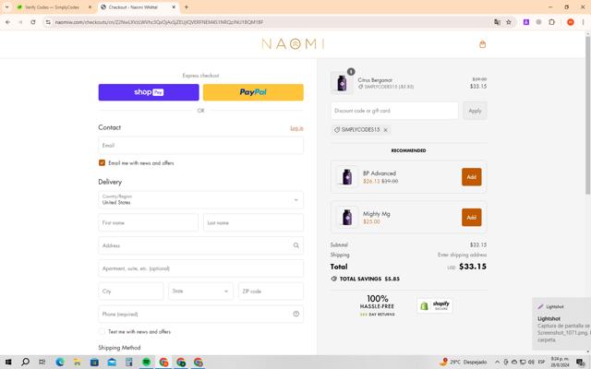Image resolution: width=591 pixels, height=369 pixels.
Task: Open the Country/Region dropdown
Action: (x=200, y=200)
